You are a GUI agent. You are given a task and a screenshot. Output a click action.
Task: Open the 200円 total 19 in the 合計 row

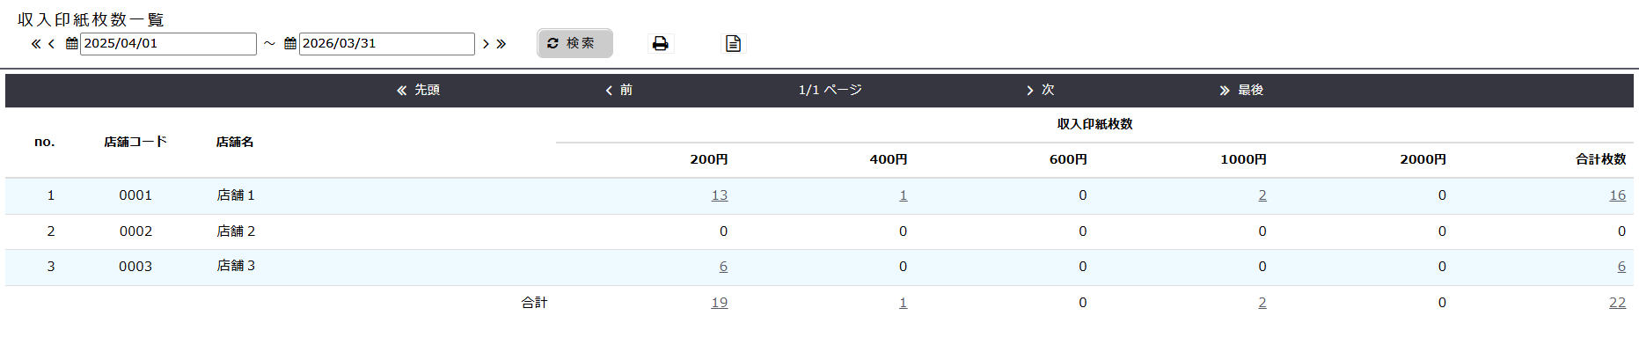coord(720,303)
